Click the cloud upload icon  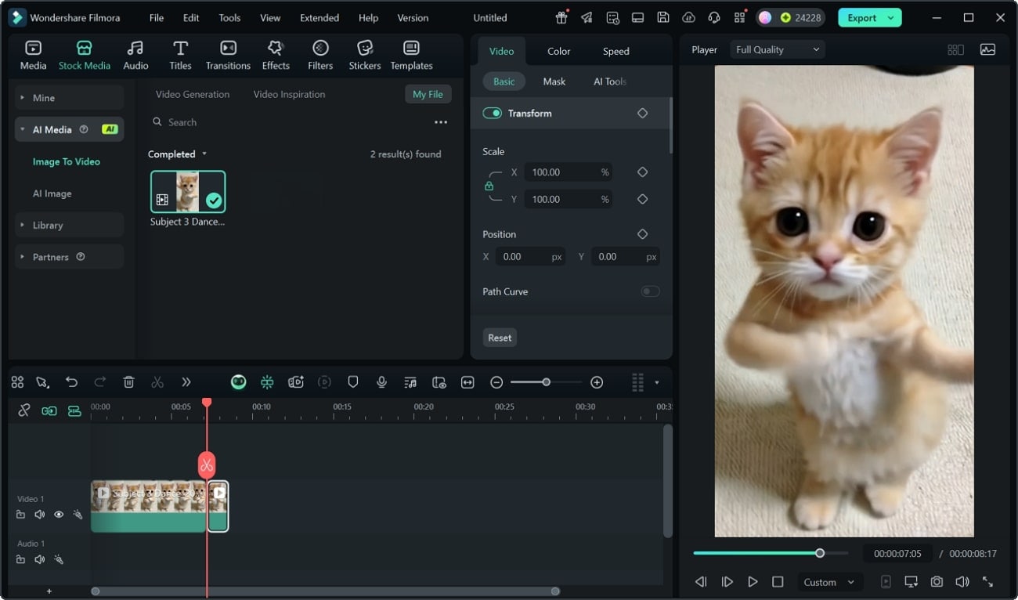(688, 17)
